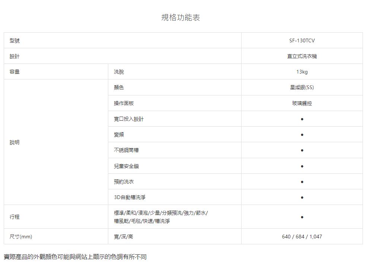Click the 13kg capacity value

point(302,72)
